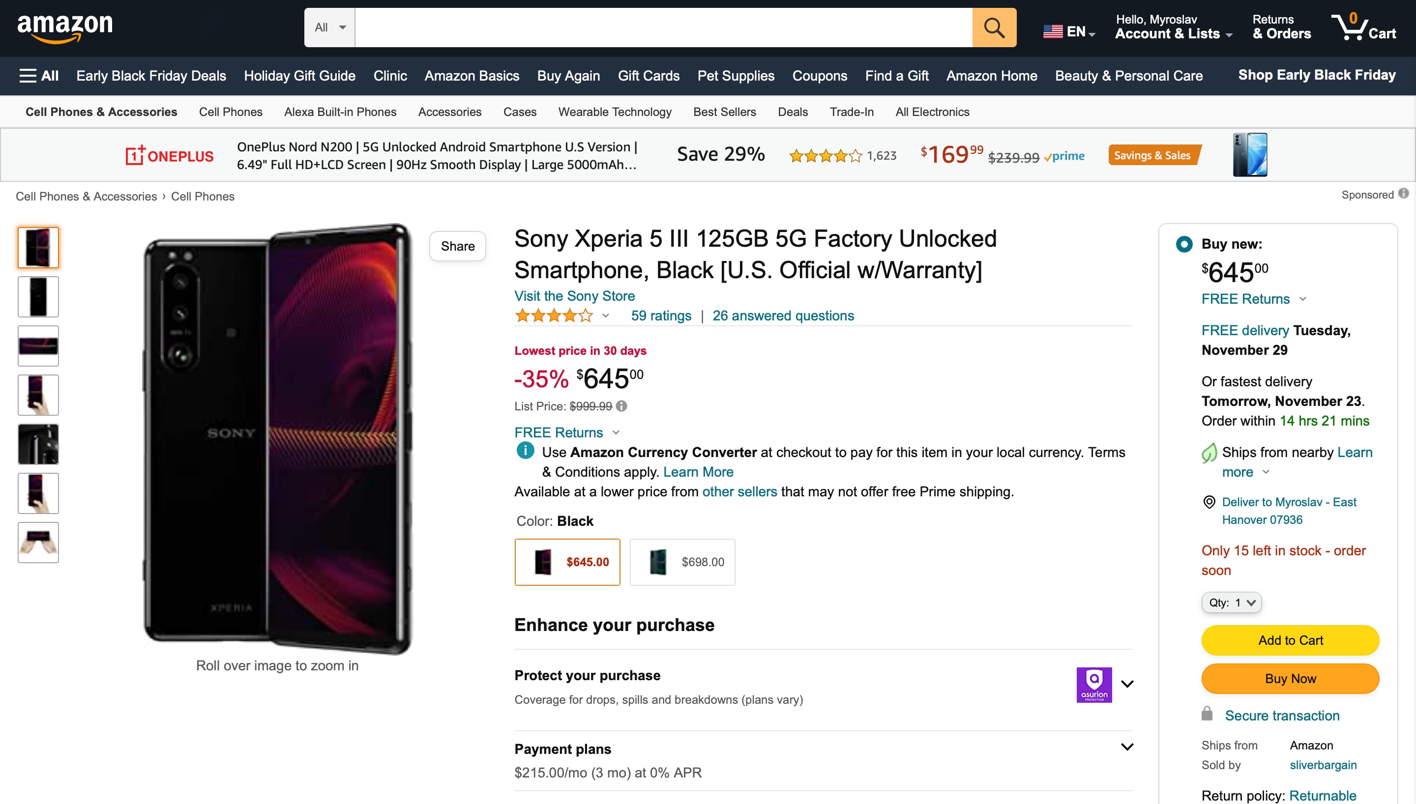This screenshot has height=804, width=1416.
Task: Click the List Price info icon
Action: point(622,406)
